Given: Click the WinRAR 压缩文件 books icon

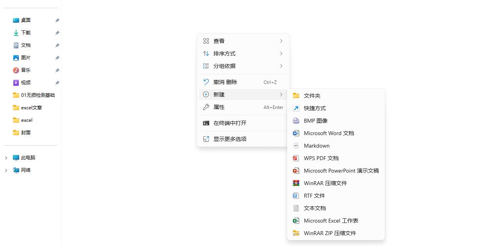Looking at the screenshot, I should coord(296,184).
